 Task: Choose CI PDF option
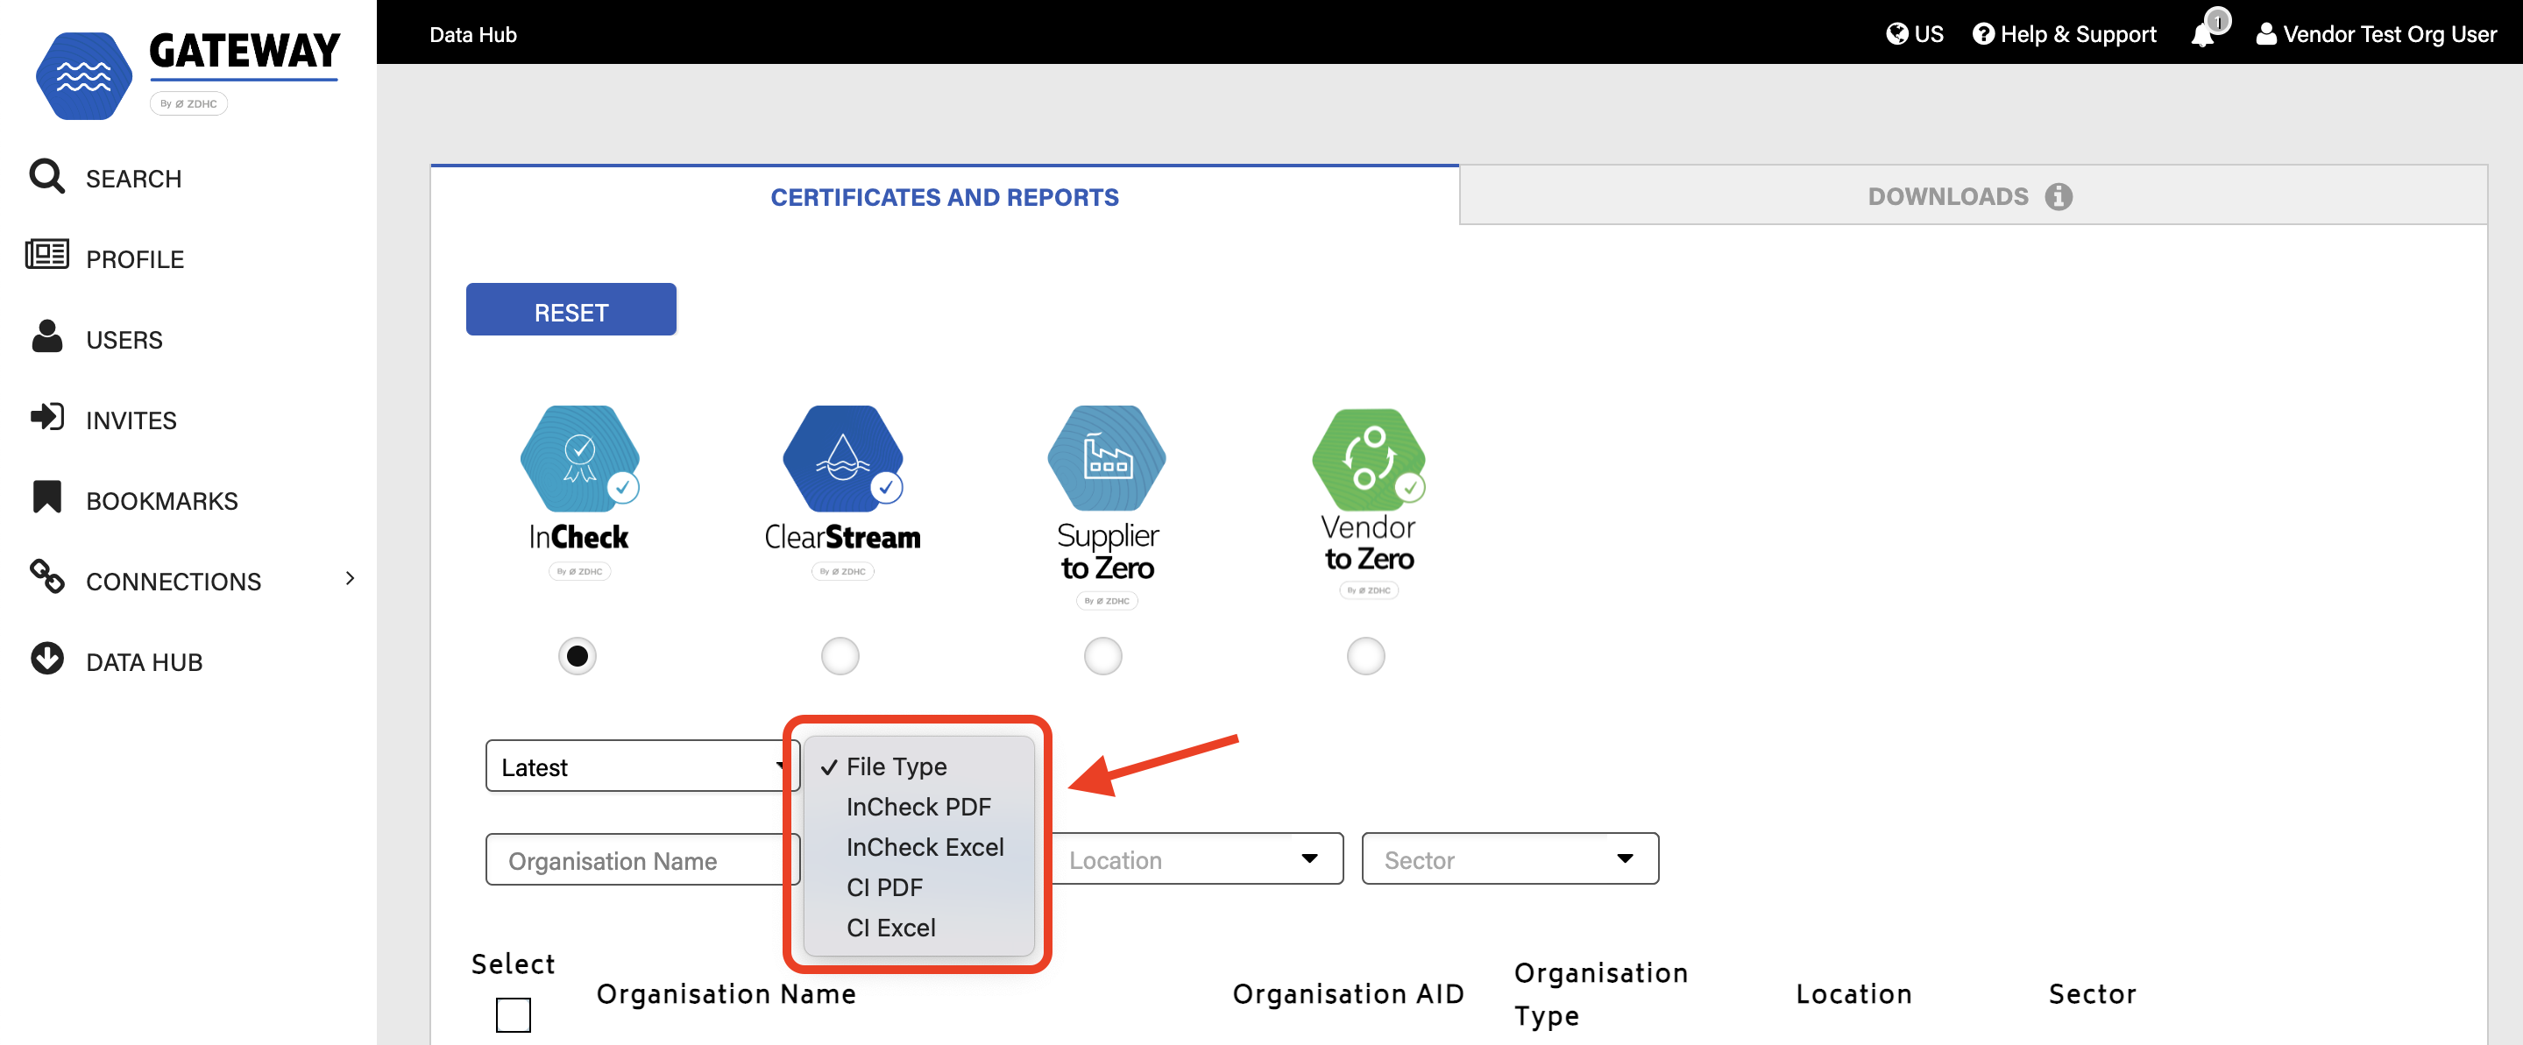918,886
